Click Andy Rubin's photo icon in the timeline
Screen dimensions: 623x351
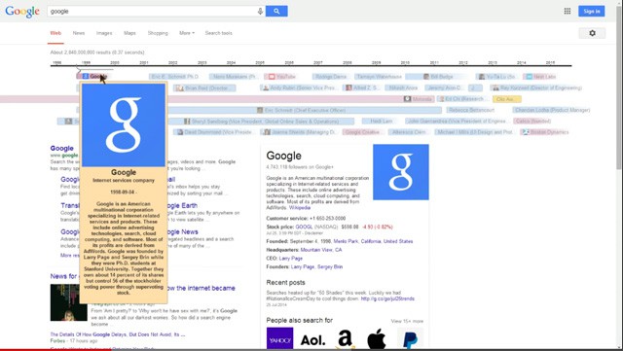pyautogui.click(x=266, y=88)
